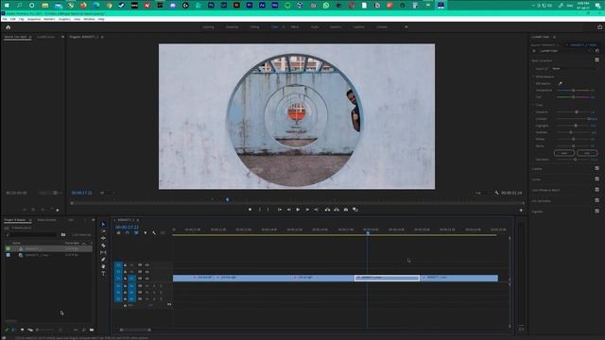
Task: Click the Extract button
Action: 337,210
